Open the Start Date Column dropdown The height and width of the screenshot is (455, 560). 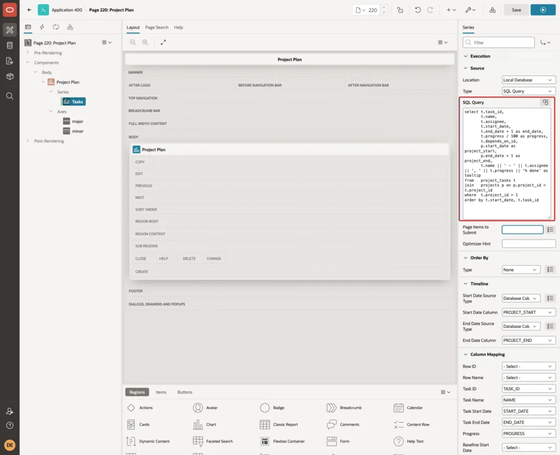pos(528,312)
